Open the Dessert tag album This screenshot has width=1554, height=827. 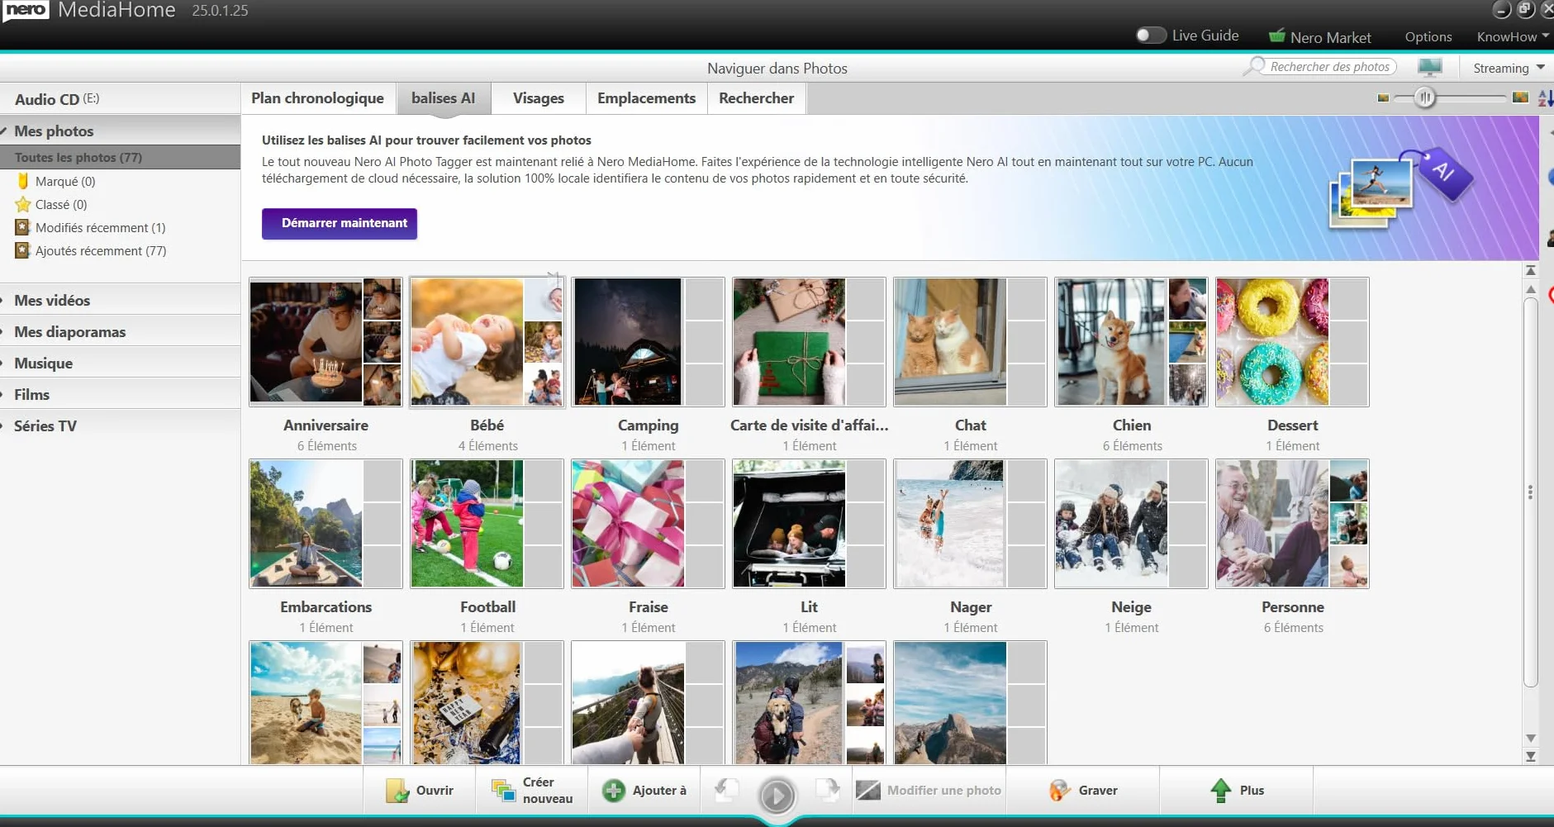pyautogui.click(x=1292, y=342)
